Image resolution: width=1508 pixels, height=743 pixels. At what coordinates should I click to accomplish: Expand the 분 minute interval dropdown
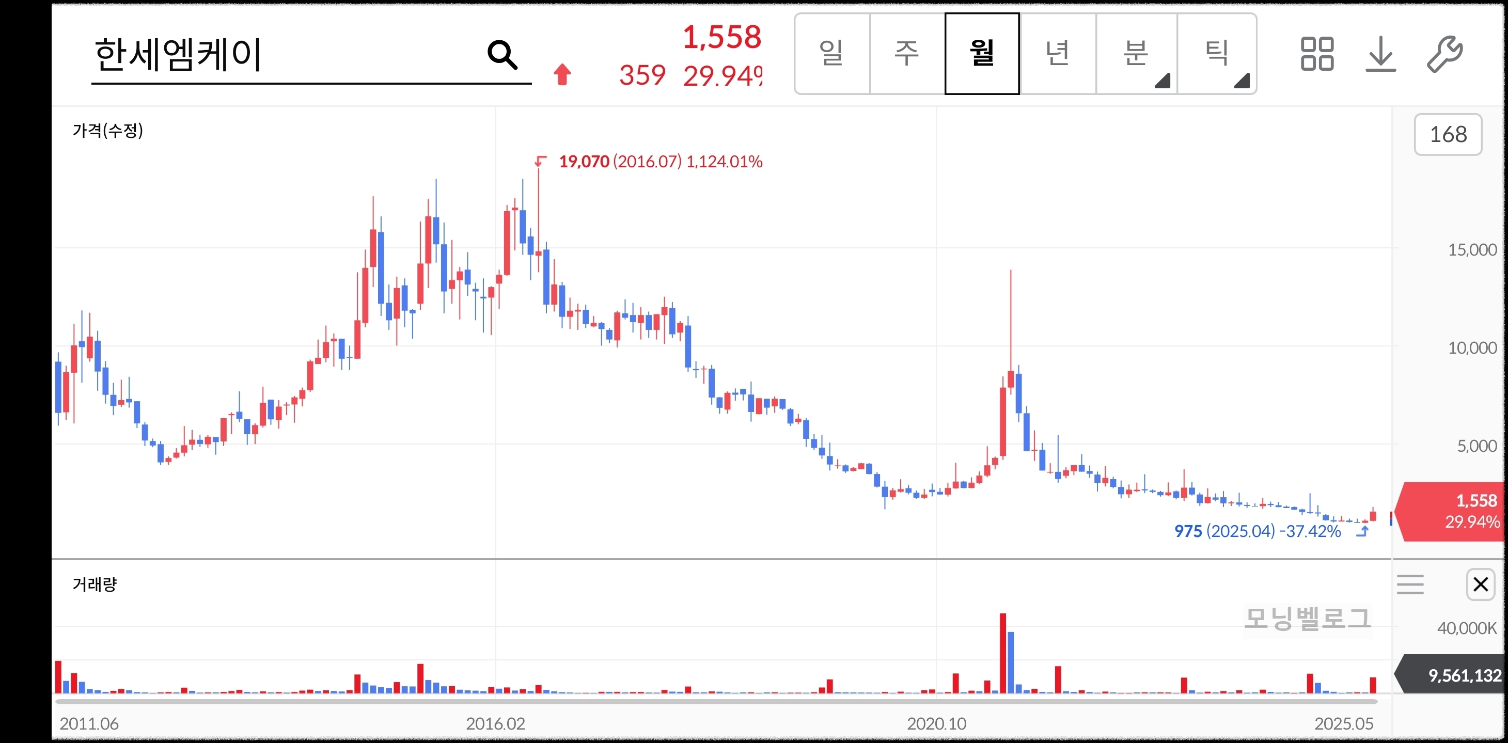pos(1136,54)
